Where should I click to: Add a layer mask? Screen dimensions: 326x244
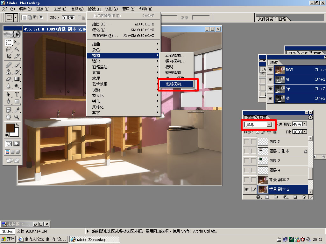coord(267,197)
